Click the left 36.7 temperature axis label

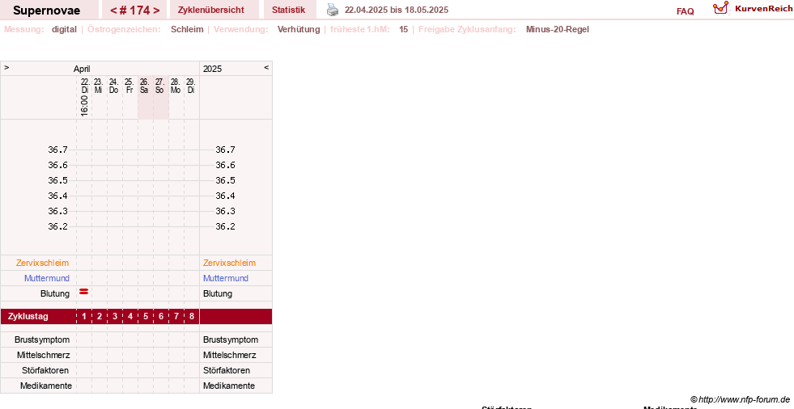pos(57,150)
